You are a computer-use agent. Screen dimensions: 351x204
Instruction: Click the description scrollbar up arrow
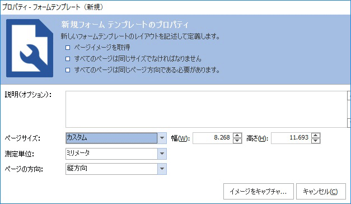coord(349,95)
